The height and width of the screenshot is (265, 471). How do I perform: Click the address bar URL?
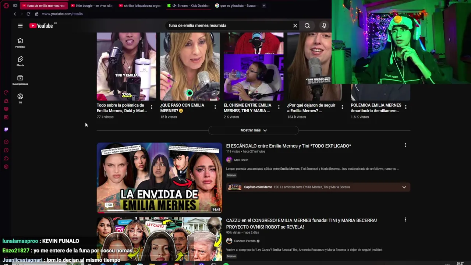(x=62, y=14)
